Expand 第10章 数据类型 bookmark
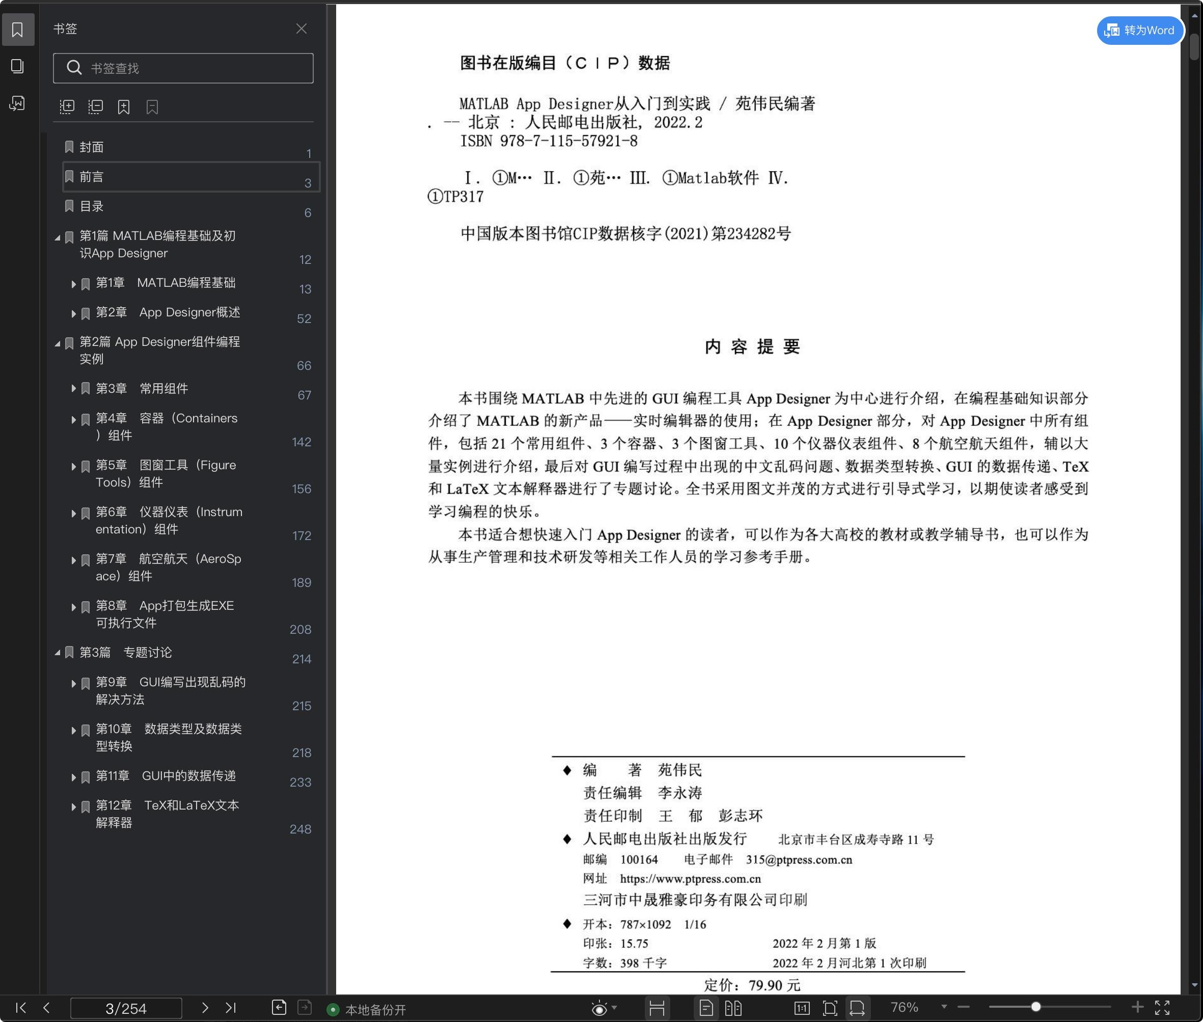1203x1022 pixels. click(73, 731)
